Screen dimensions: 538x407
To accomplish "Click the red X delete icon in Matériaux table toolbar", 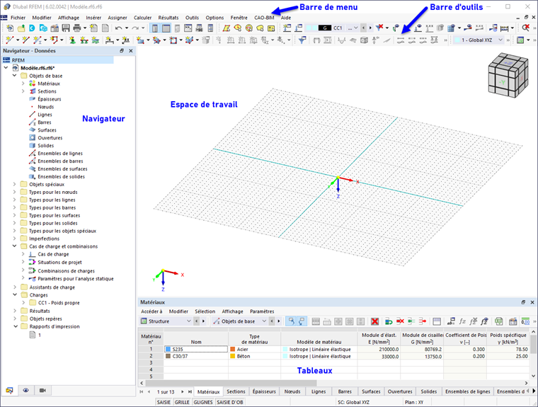I will coord(374,321).
